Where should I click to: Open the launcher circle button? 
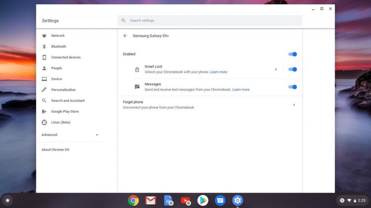pos(8,200)
